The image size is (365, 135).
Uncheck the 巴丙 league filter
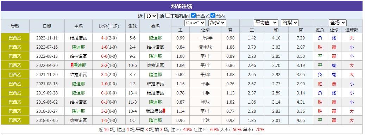coord(213,16)
